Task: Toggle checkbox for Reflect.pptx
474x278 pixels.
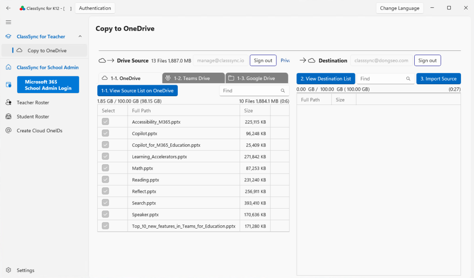Action: pos(105,191)
